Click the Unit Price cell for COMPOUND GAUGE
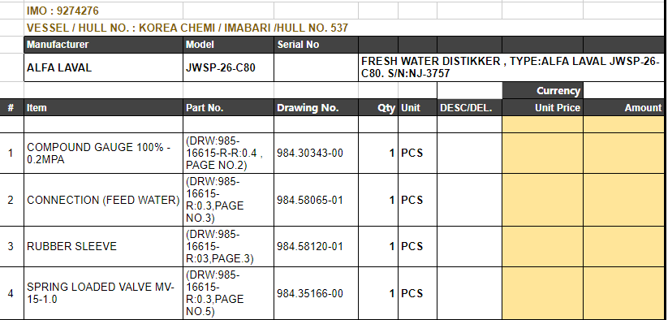This screenshot has height=320, width=668. (543, 153)
